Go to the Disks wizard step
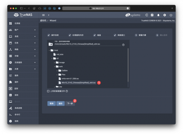 tap(97, 35)
